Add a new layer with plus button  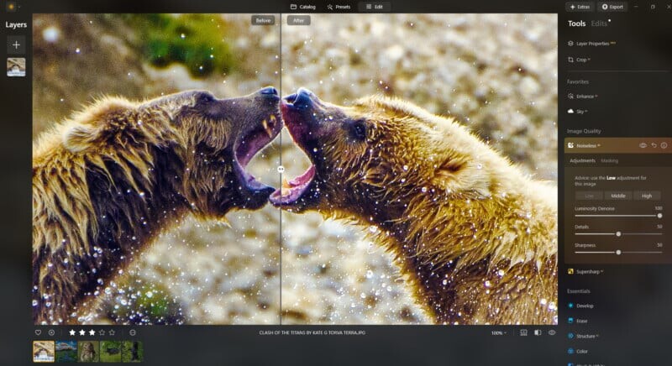pyautogui.click(x=16, y=44)
